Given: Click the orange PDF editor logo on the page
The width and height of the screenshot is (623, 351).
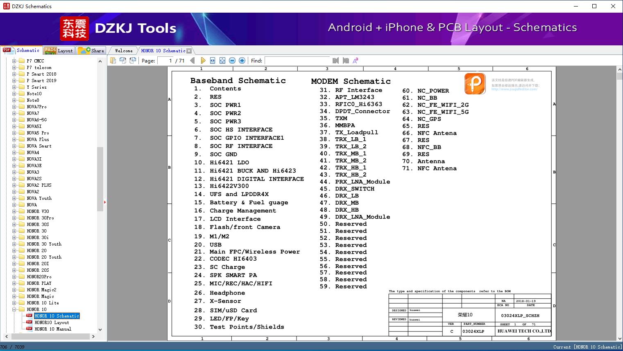Looking at the screenshot, I should pyautogui.click(x=475, y=84).
